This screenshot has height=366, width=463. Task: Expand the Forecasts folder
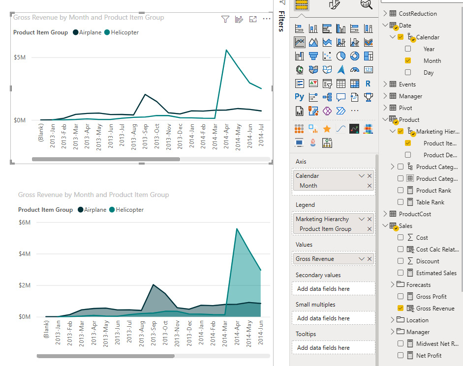[x=392, y=285]
